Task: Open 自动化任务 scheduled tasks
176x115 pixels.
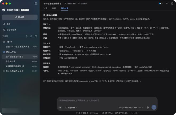Action: tap(10, 30)
